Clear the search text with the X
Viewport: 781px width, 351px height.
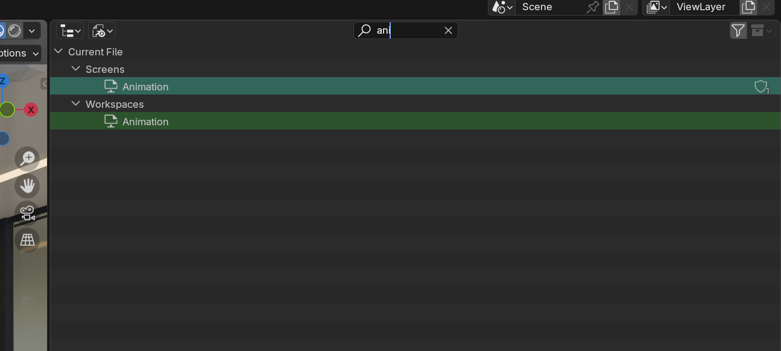448,31
